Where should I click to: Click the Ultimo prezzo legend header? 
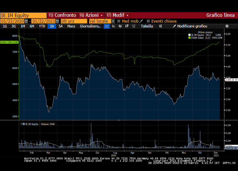coord(205,32)
